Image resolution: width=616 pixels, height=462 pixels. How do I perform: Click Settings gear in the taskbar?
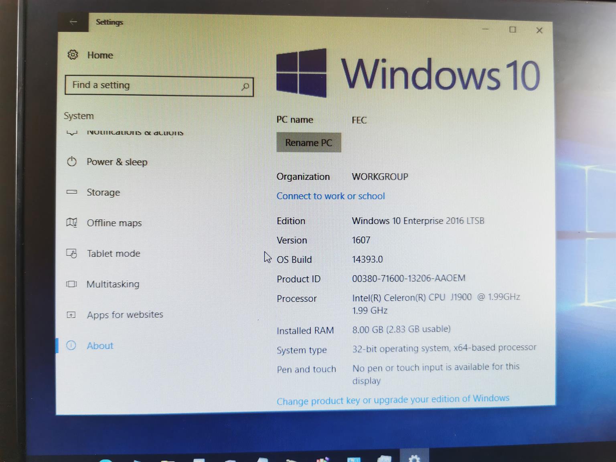[414, 458]
